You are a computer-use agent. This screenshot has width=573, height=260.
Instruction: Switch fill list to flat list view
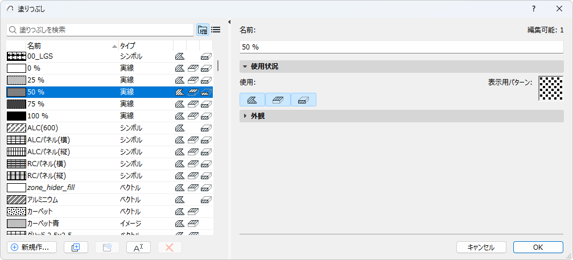coord(216,30)
